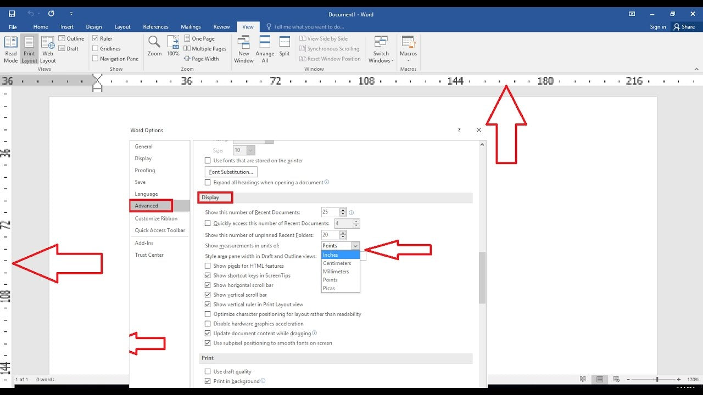Status bar Web Layout view icon
703x395 pixels.
point(616,379)
